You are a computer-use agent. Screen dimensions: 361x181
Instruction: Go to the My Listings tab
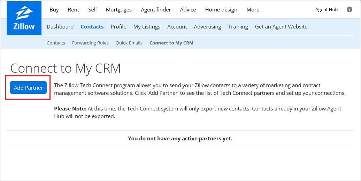147,26
